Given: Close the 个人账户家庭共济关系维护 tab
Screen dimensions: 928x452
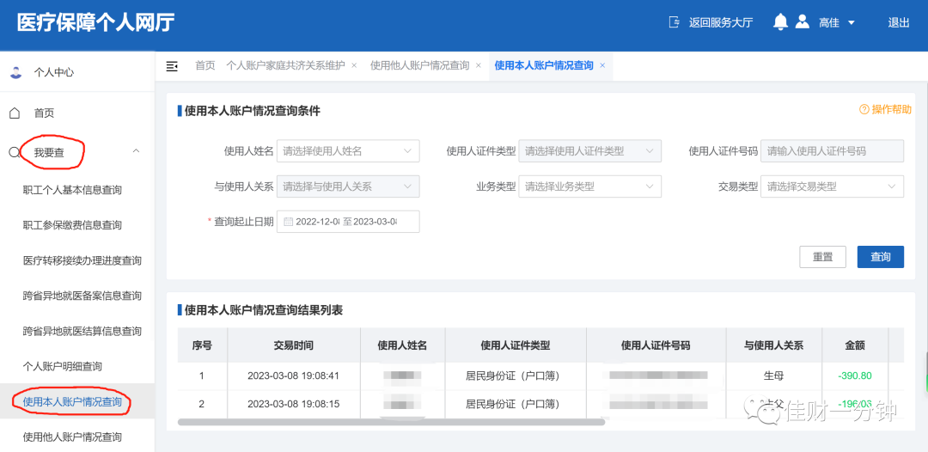Looking at the screenshot, I should pos(354,65).
